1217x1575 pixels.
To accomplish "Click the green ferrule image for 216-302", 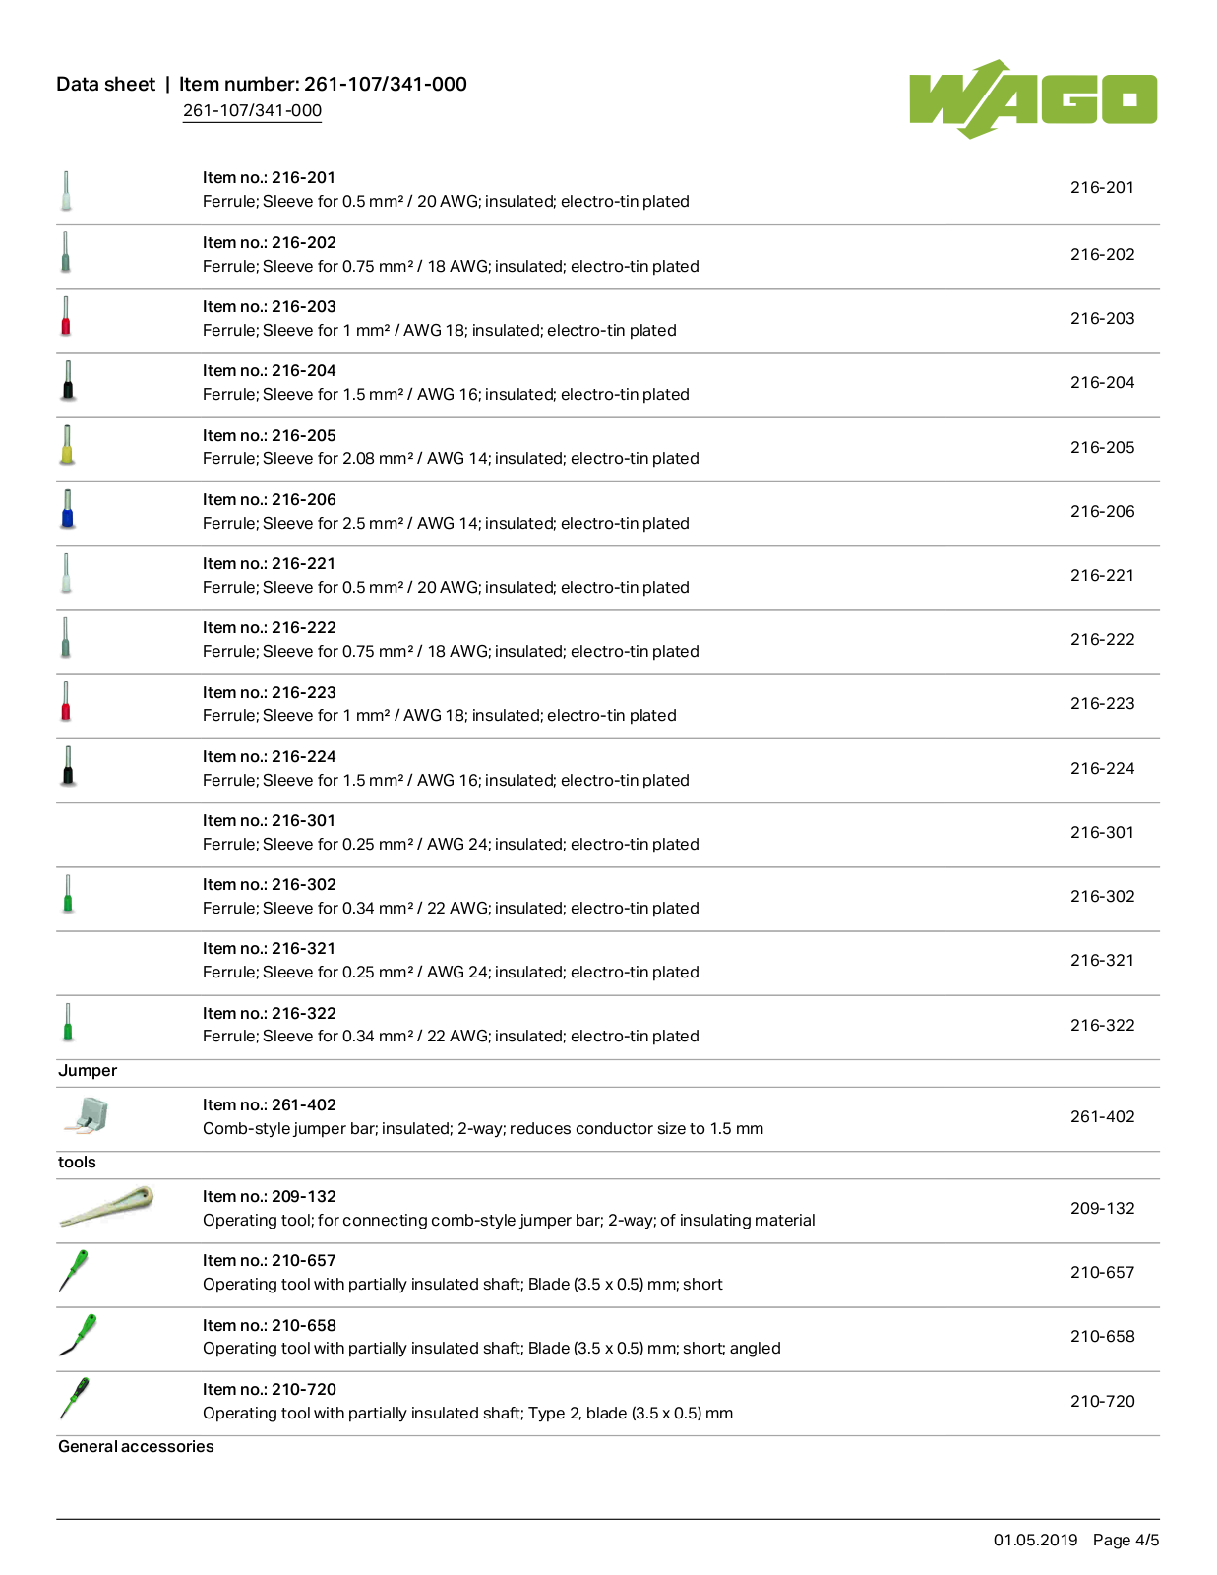I will click(x=68, y=894).
